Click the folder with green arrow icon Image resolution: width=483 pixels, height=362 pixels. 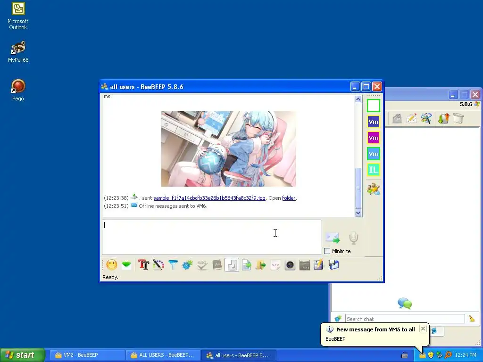tap(260, 265)
